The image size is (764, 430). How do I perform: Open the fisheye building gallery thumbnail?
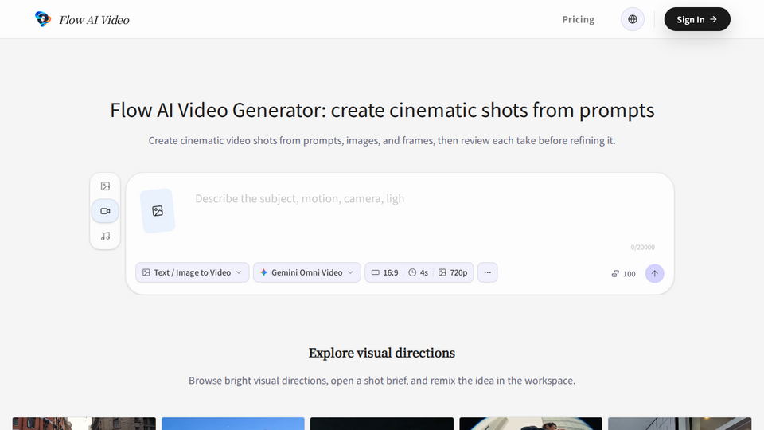pos(531,423)
